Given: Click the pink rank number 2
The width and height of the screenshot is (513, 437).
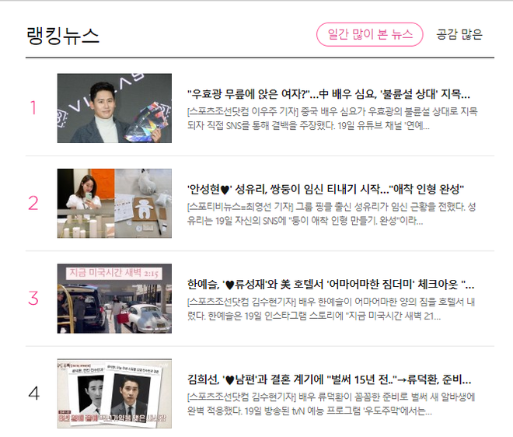Looking at the screenshot, I should click(x=33, y=203).
